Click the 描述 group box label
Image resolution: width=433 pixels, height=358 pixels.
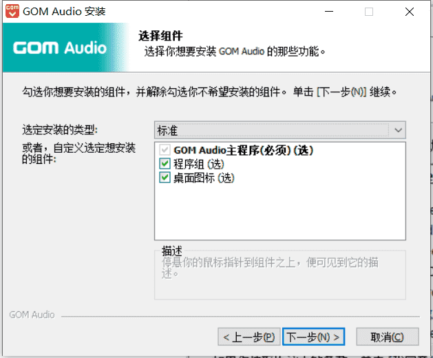tap(172, 251)
